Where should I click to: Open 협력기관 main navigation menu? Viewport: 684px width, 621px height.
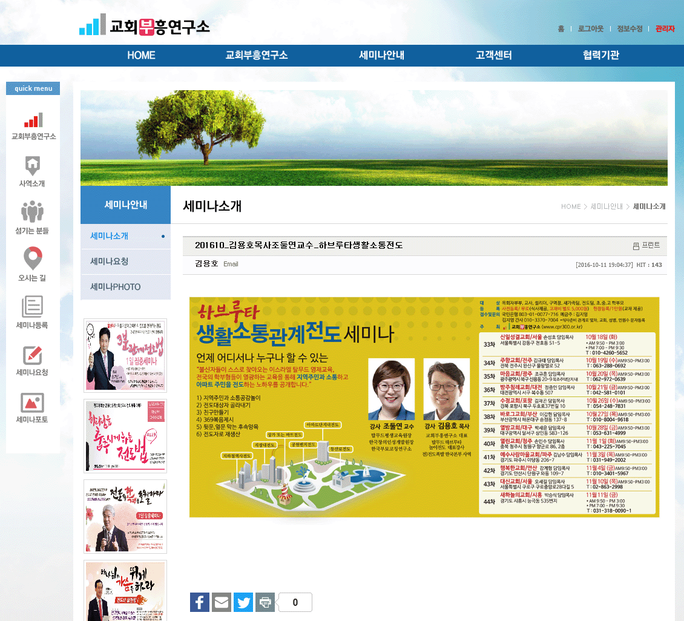pyautogui.click(x=601, y=56)
